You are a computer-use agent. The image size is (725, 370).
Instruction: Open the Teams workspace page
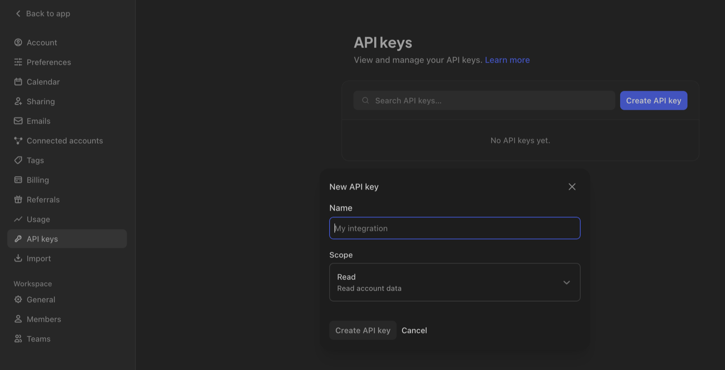[x=67, y=339]
